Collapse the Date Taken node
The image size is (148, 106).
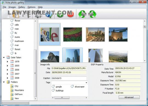[x=4, y=58]
